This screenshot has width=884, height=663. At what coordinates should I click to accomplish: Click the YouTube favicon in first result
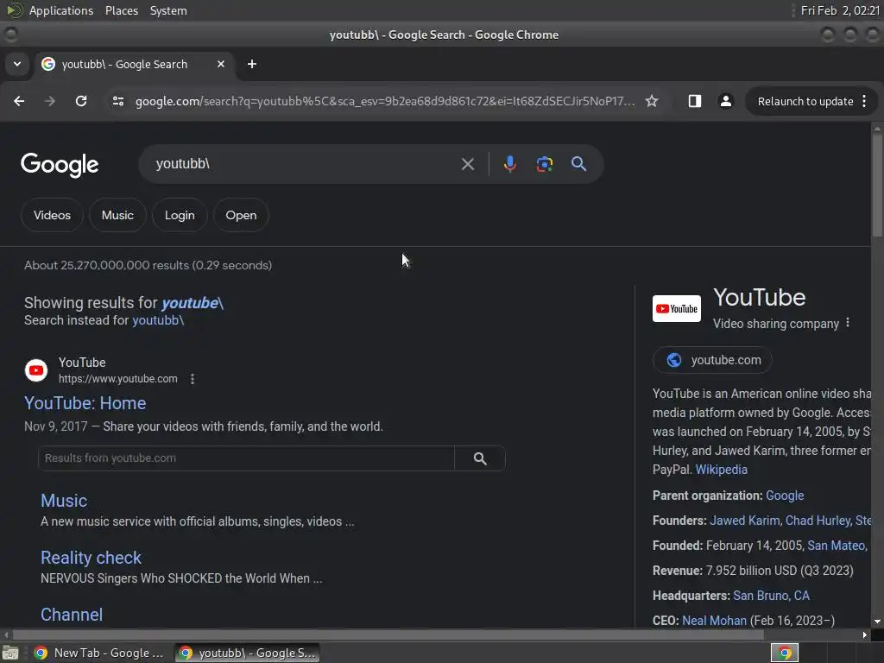pos(36,370)
